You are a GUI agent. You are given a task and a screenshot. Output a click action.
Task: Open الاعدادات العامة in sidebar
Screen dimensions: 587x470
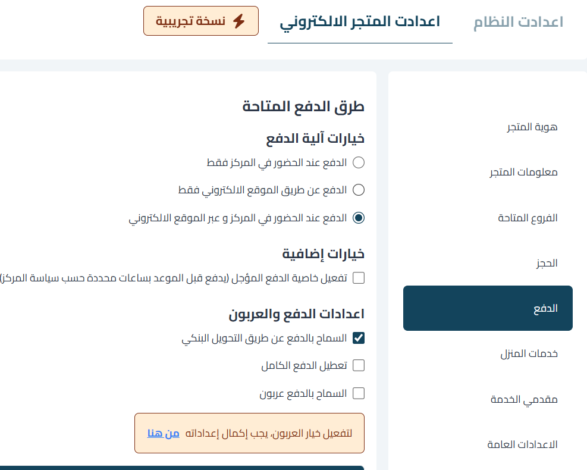(522, 444)
